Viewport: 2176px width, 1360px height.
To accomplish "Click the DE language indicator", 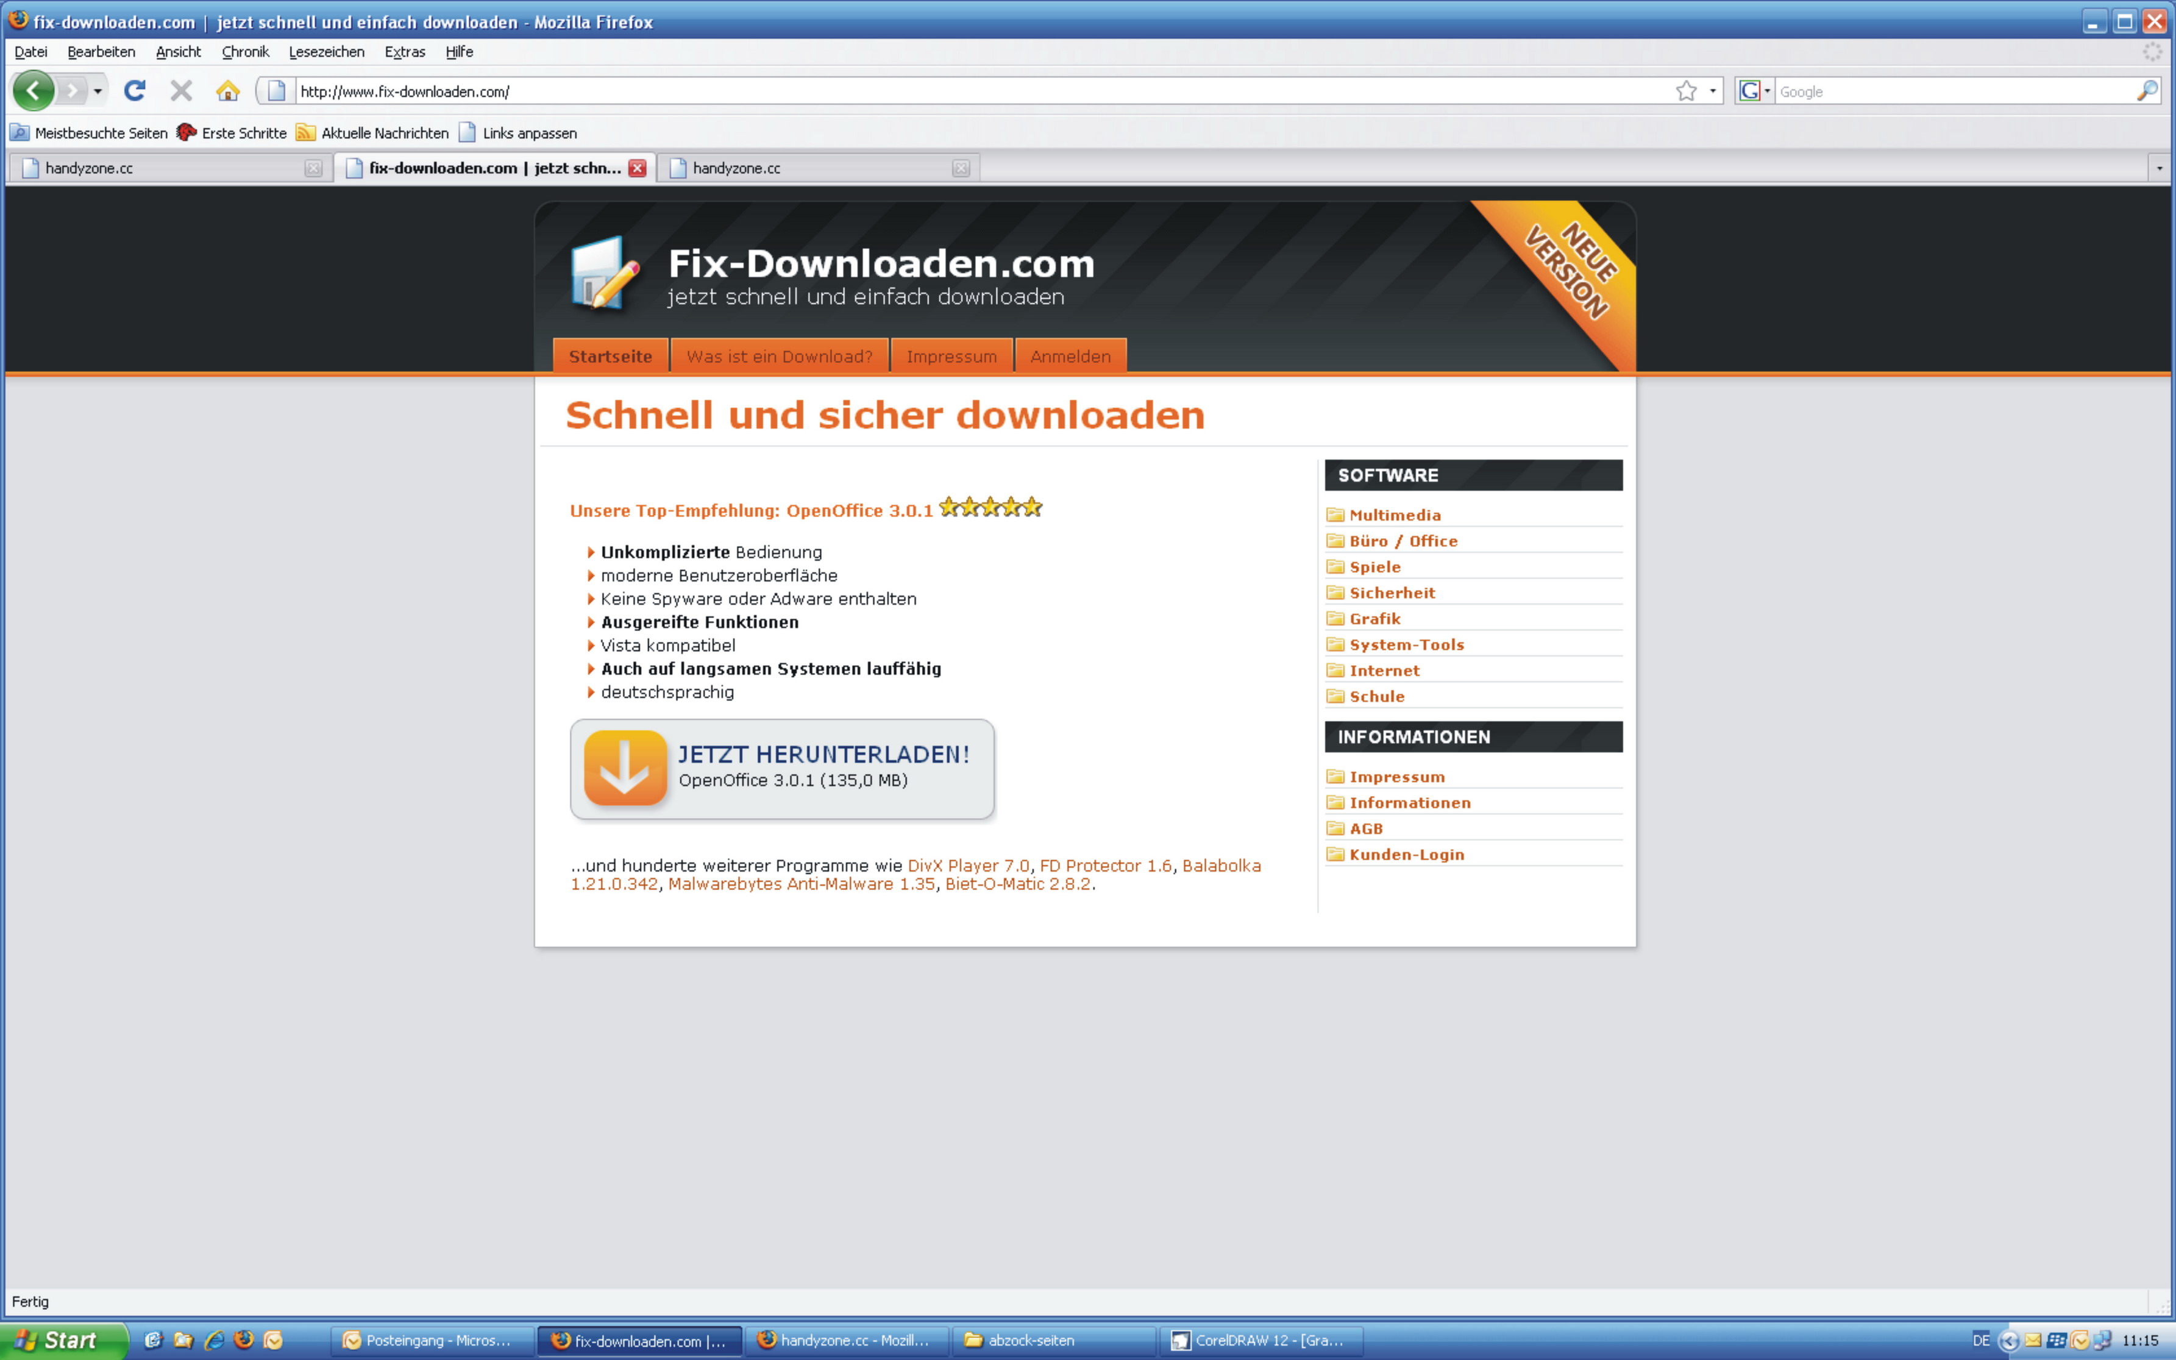I will (1980, 1340).
